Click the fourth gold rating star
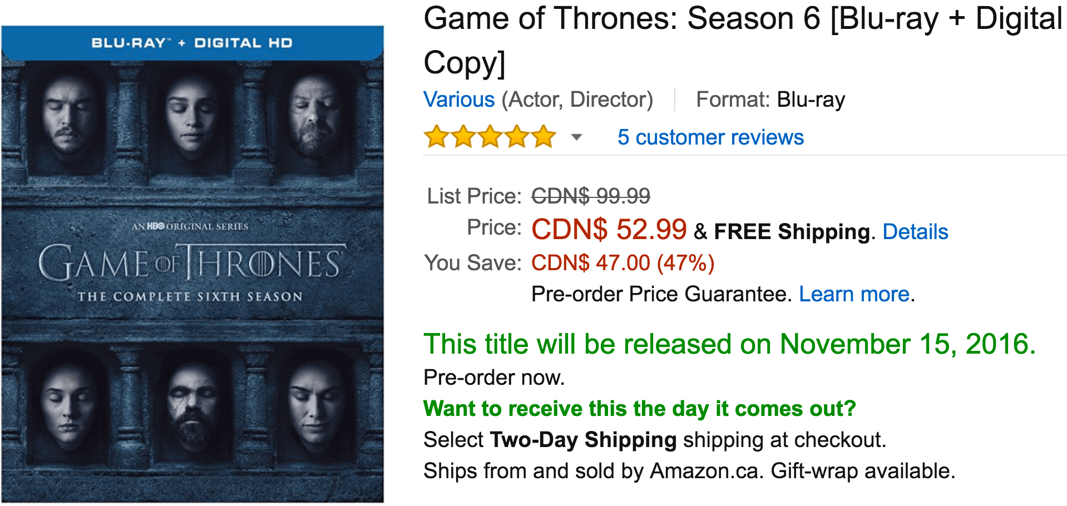Viewport: 1067px width, 506px height. (x=517, y=137)
